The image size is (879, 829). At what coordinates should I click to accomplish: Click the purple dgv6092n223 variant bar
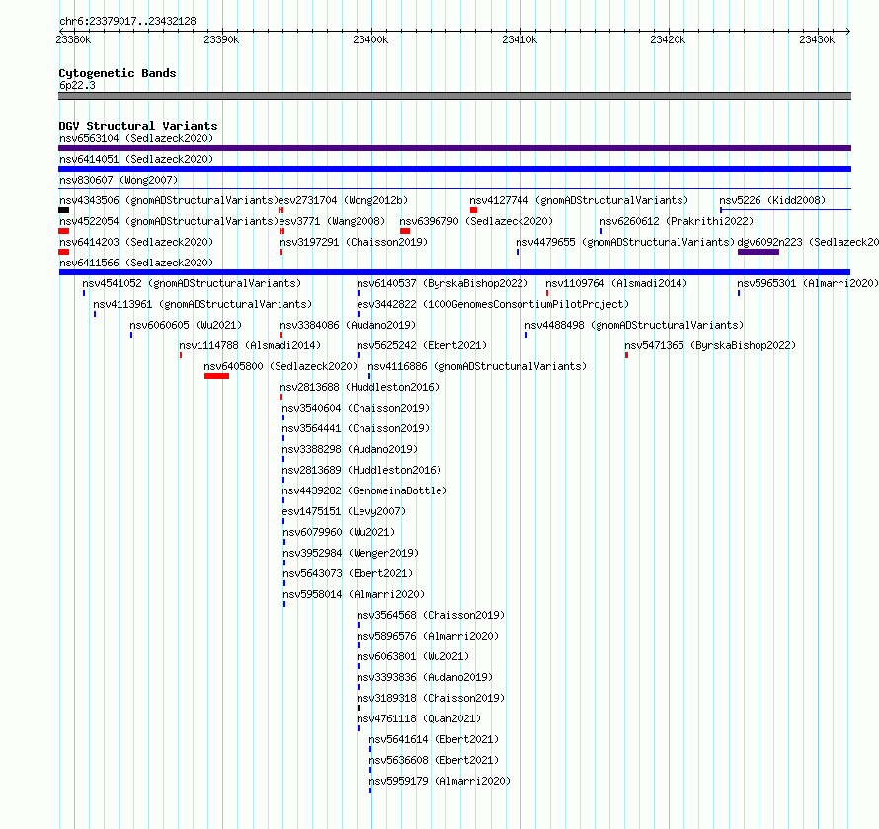coord(759,252)
